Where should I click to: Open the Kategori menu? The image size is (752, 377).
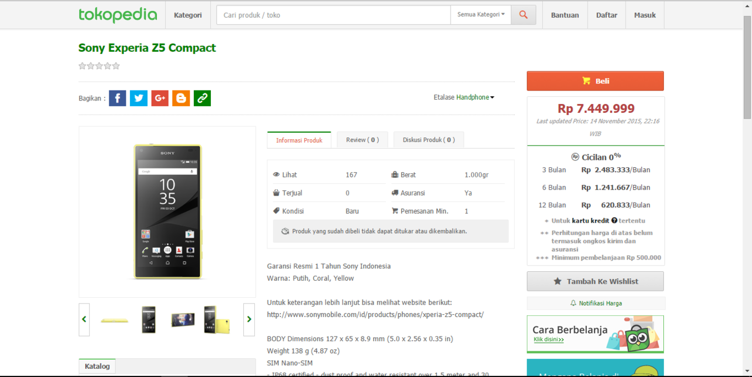[187, 15]
